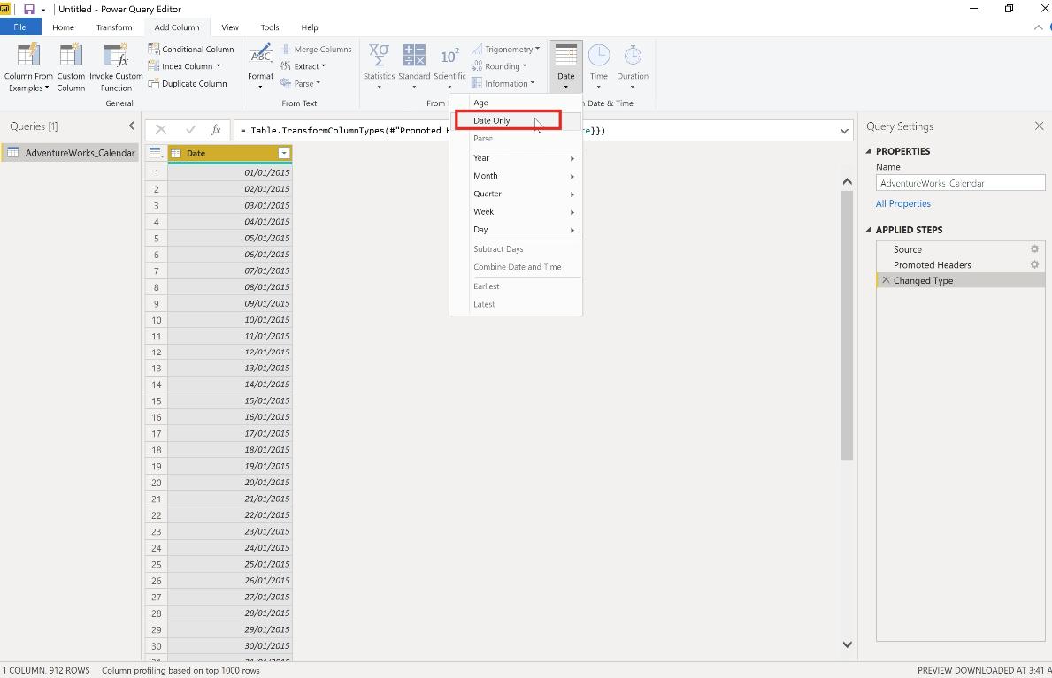Viewport: 1052px width, 678px height.
Task: Edit the query Name field
Action: pos(960,183)
